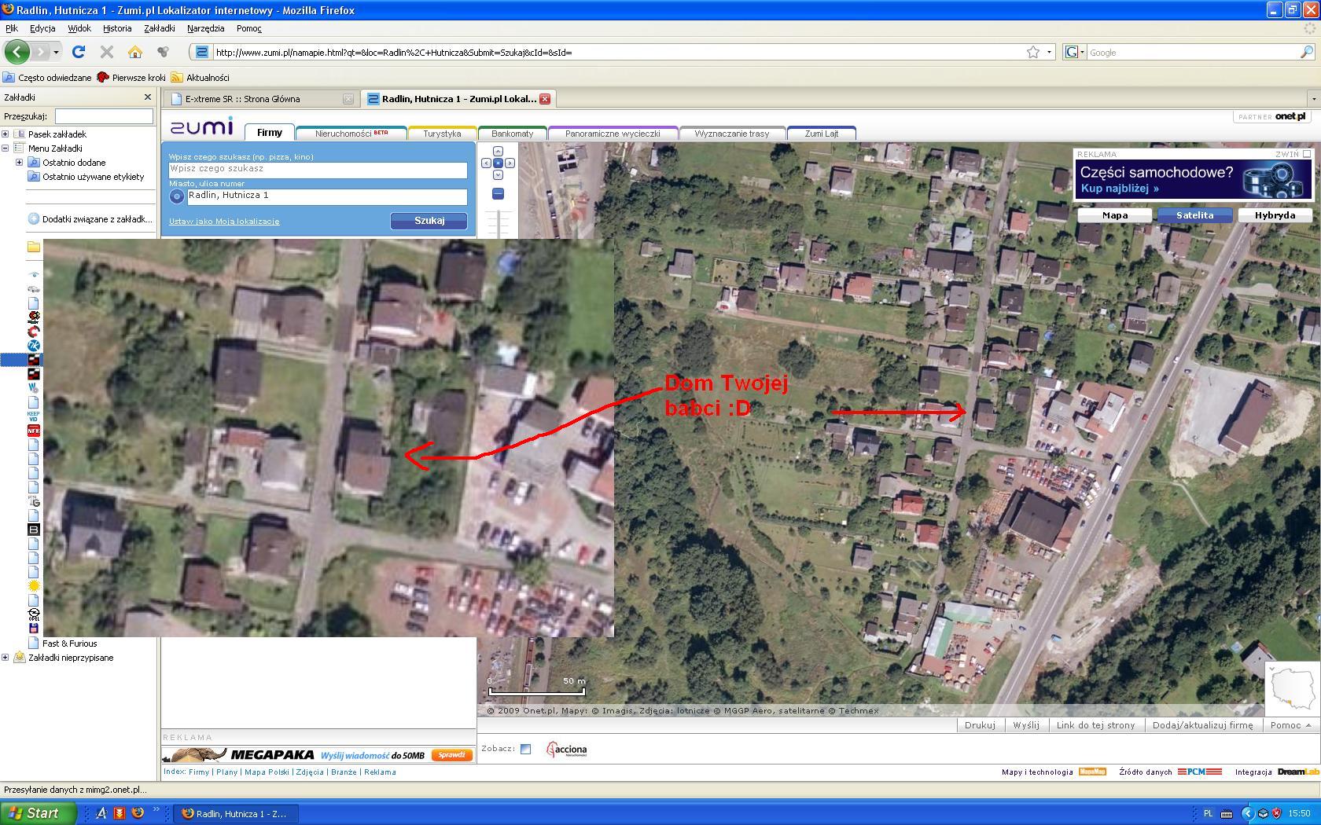Screen dimensions: 1321x825
Task: Open the yellow sun bookmark icon
Action: coord(34,586)
